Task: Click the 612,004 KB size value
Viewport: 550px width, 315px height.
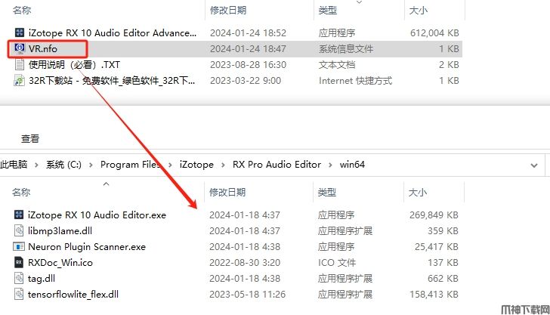Action: pyautogui.click(x=434, y=33)
